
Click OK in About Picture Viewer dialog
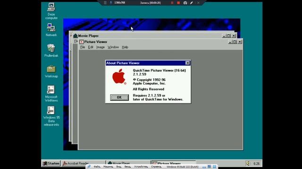click(119, 97)
